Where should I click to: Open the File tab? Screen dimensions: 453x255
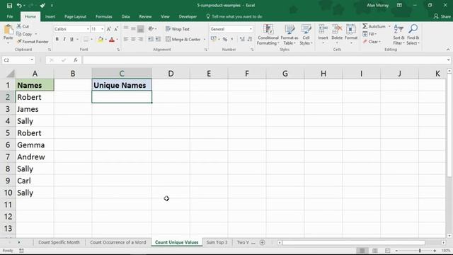click(10, 16)
